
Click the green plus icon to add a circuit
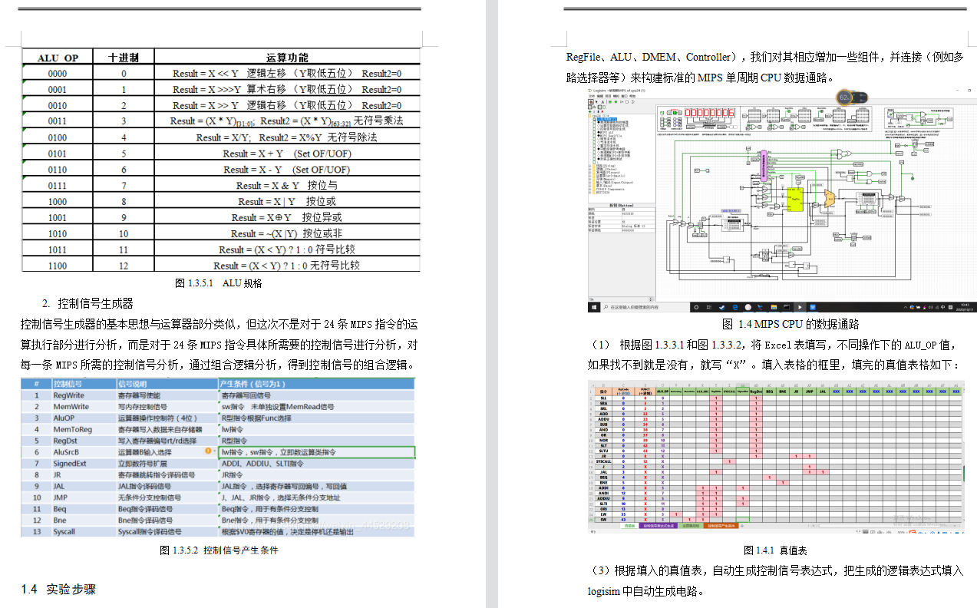(x=589, y=111)
